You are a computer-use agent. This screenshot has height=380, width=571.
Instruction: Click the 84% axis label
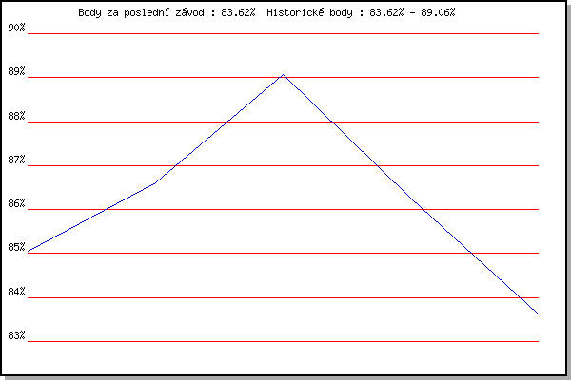coord(16,292)
